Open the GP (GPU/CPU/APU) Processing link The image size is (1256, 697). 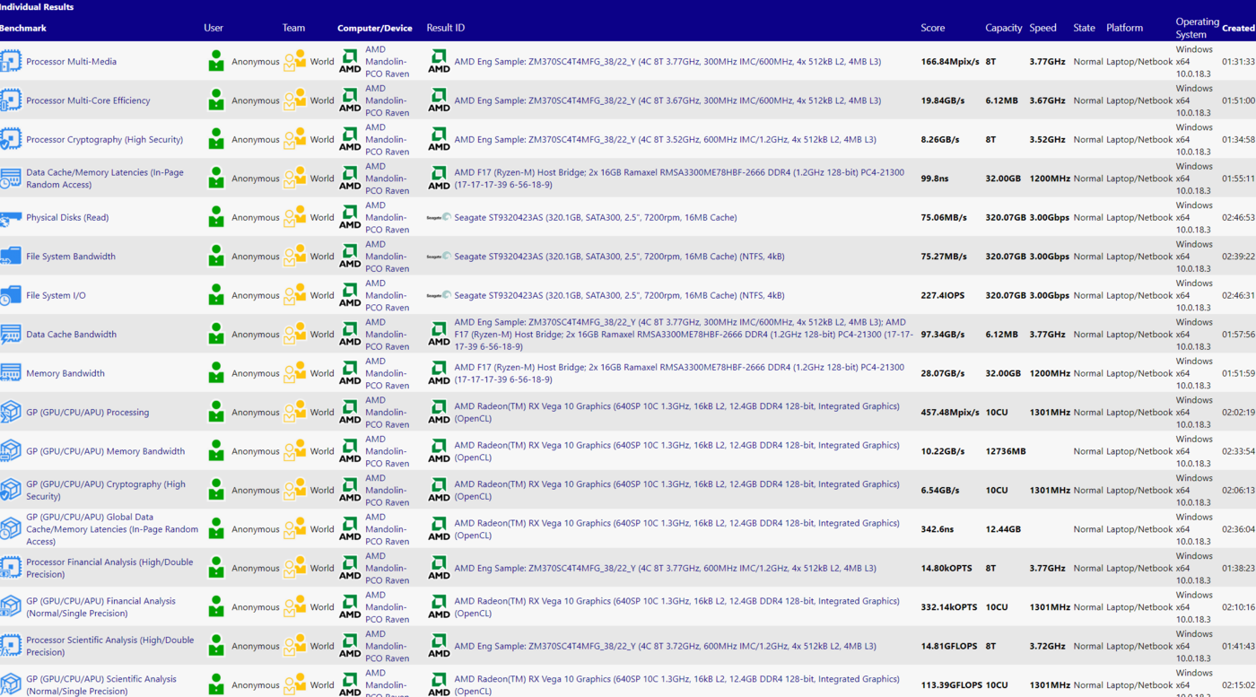[x=87, y=413]
